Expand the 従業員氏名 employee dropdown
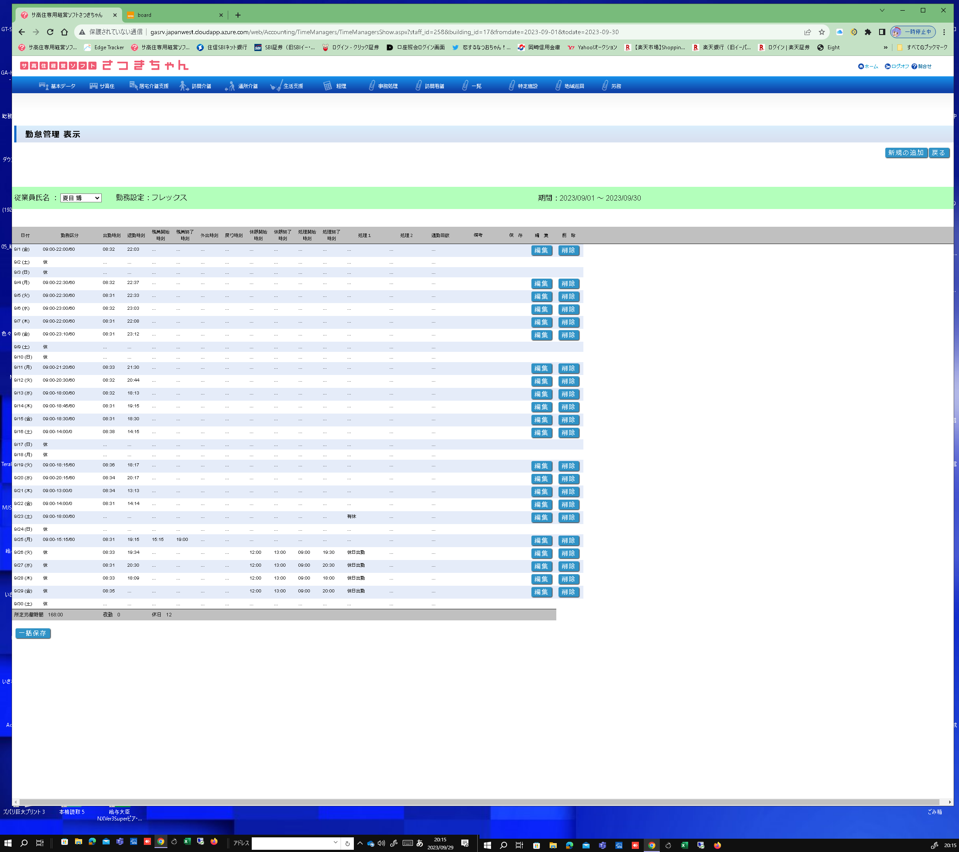The image size is (959, 852). 81,198
